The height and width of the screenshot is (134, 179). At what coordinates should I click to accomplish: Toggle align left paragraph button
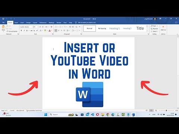pos(56,31)
